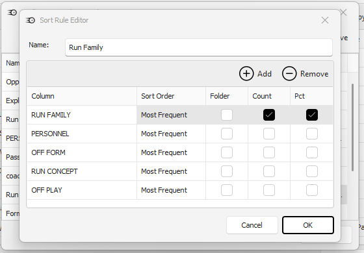
Task: Click the Folder column header
Action: coord(227,96)
